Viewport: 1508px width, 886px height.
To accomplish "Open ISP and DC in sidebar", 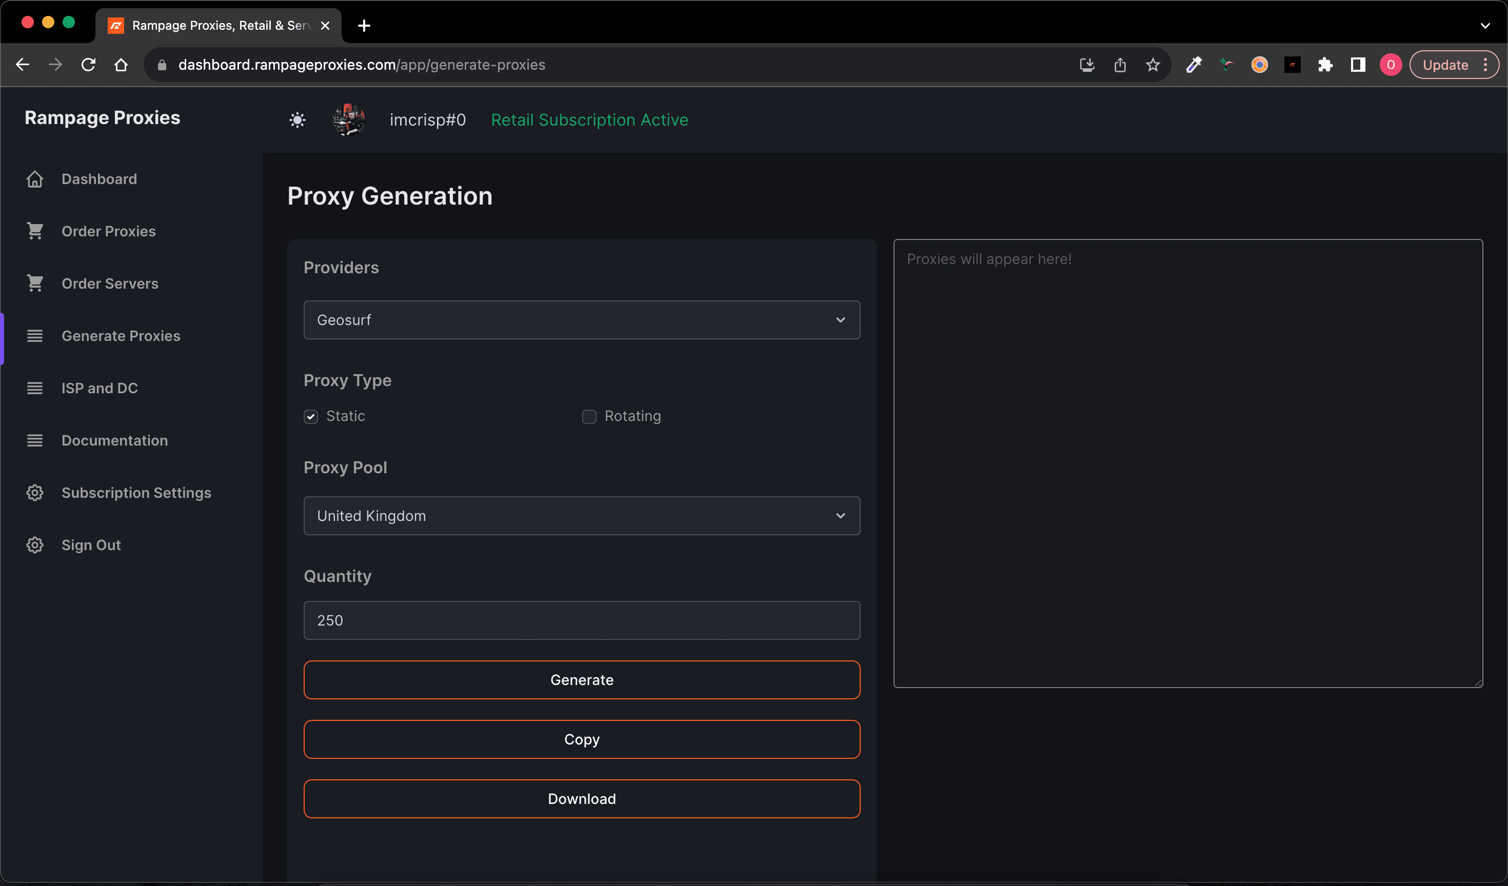I will (100, 388).
